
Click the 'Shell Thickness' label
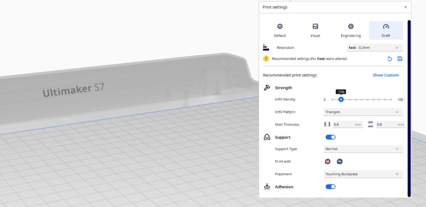(x=287, y=124)
